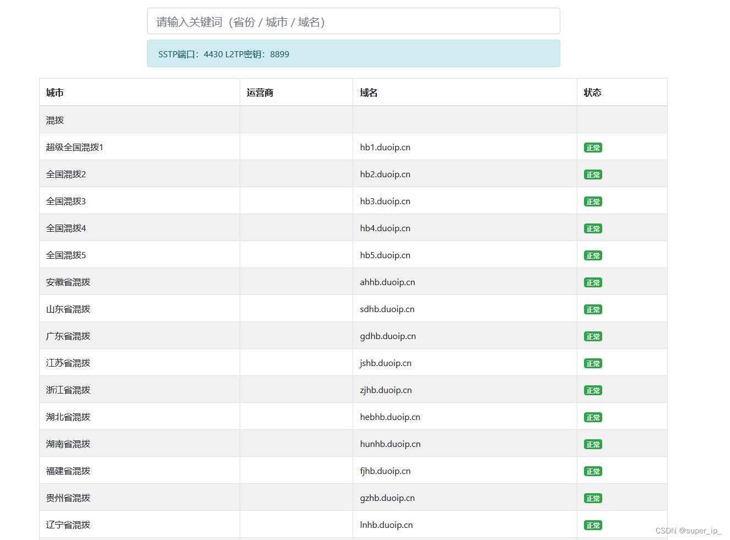Image resolution: width=730 pixels, height=540 pixels.
Task: Click 正常 status badge for jshb.duoip.cn
Action: tap(593, 363)
